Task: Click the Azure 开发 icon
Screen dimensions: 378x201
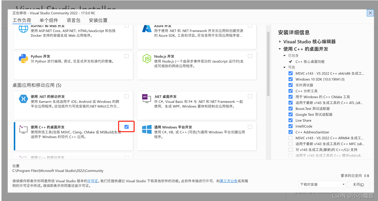Action: [147, 28]
